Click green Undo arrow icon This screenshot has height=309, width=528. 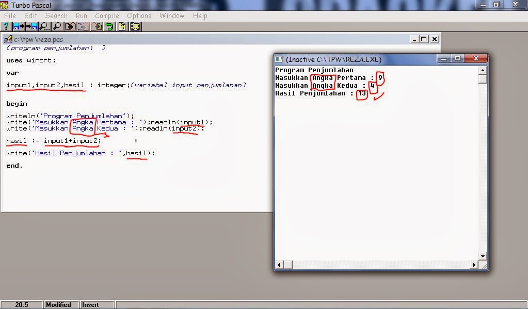coord(109,26)
